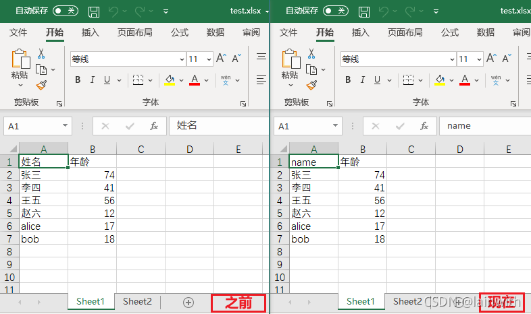Click Insert Function fx in right window

click(x=424, y=126)
